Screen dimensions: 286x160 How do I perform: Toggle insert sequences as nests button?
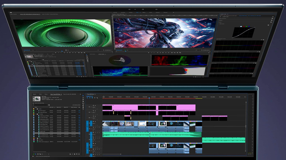pyautogui.click(x=87, y=98)
